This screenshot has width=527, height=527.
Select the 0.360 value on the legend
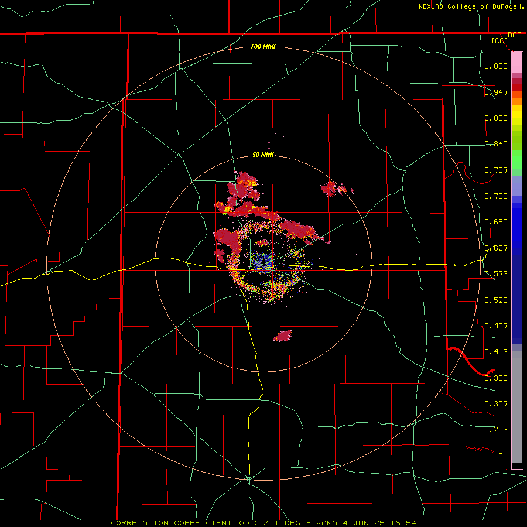point(496,378)
